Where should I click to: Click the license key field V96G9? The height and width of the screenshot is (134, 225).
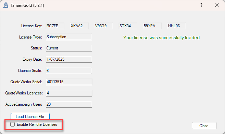coord(103,26)
